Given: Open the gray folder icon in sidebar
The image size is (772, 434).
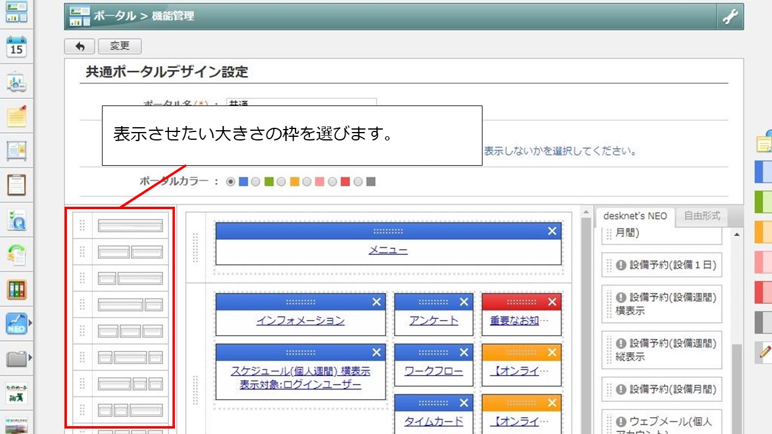Looking at the screenshot, I should (16, 359).
